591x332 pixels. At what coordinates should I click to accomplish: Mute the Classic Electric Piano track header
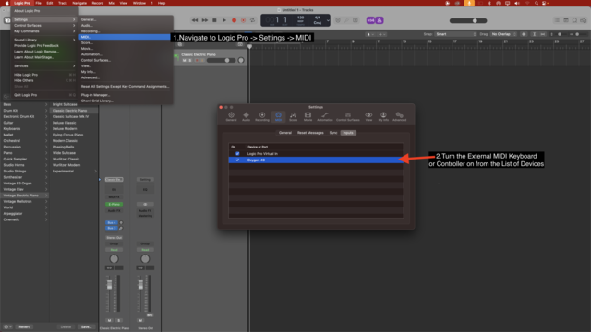click(x=185, y=60)
